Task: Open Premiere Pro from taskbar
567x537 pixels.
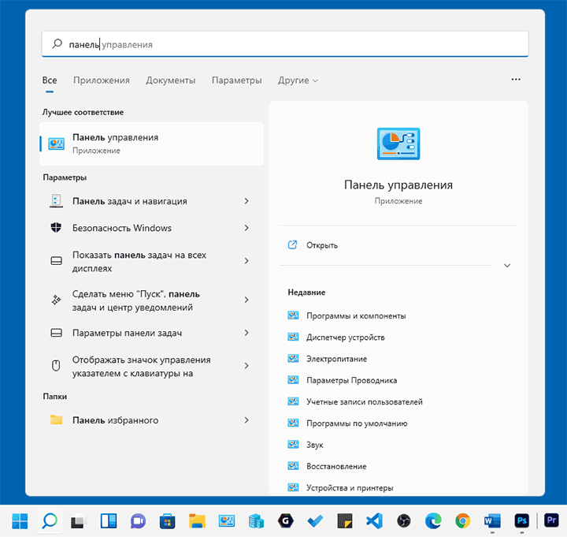Action: click(x=551, y=520)
